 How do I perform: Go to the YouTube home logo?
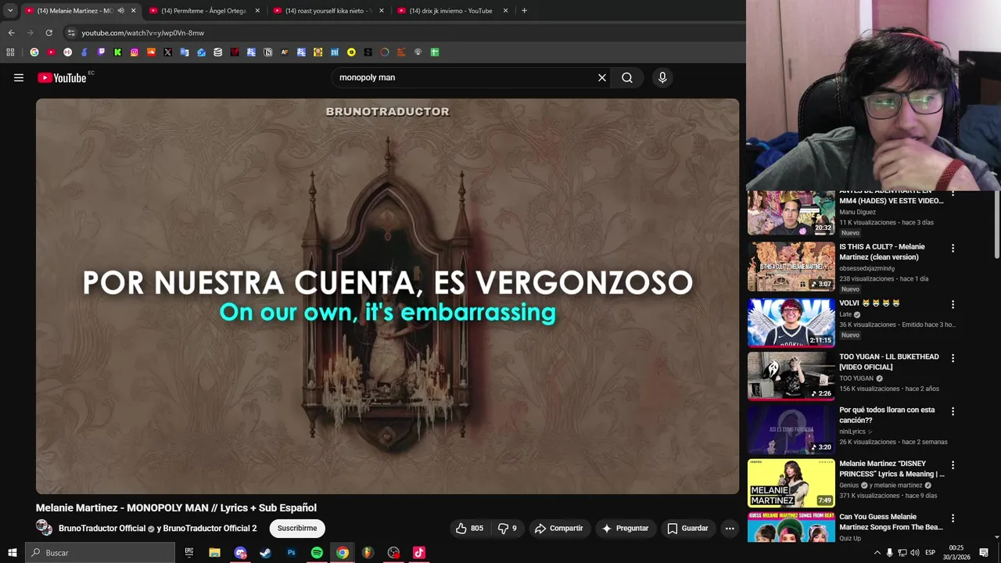pos(62,77)
